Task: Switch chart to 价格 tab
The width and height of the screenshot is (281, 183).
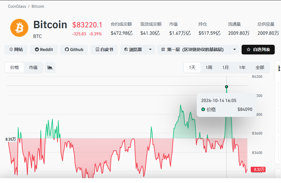Action: point(15,68)
